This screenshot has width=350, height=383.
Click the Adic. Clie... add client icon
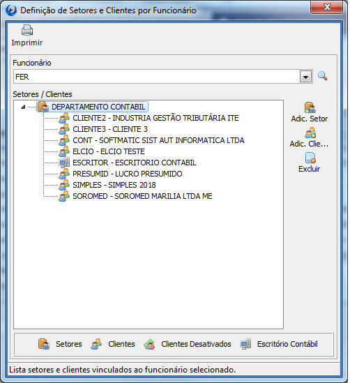click(310, 133)
